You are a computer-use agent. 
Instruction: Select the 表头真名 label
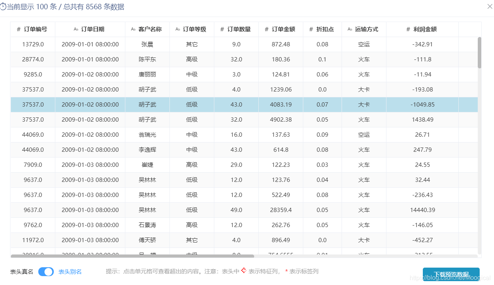pyautogui.click(x=22, y=272)
